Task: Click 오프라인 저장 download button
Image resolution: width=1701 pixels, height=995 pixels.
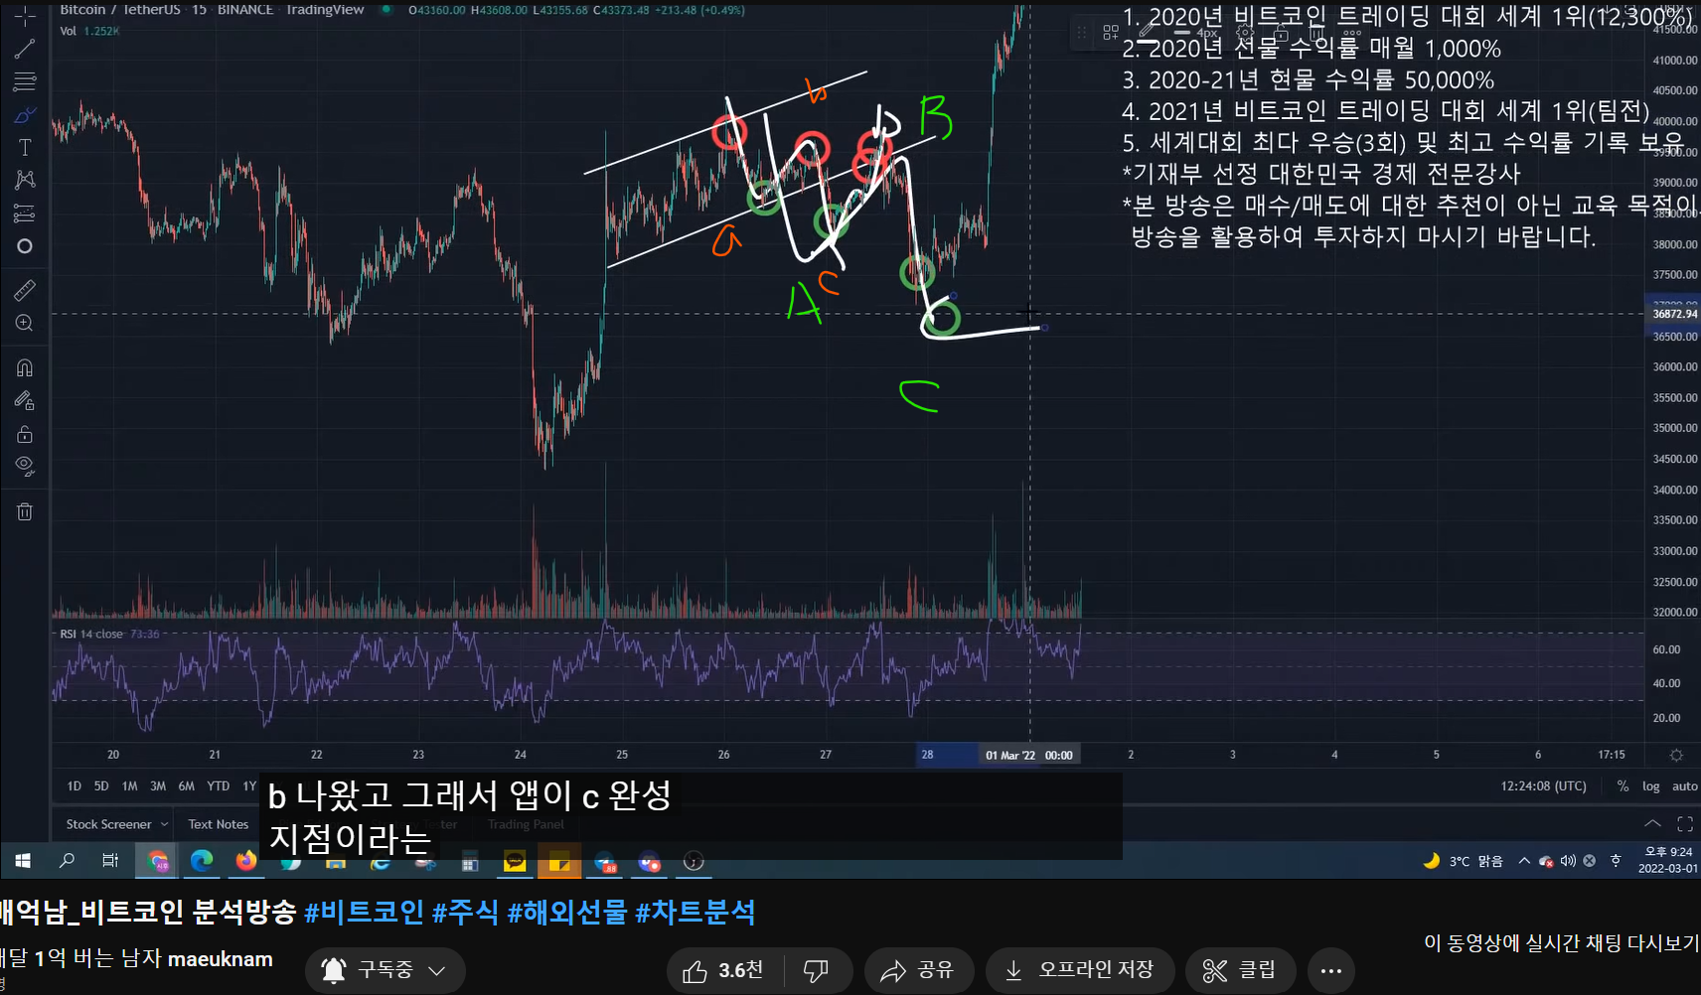Action: pos(1080,970)
